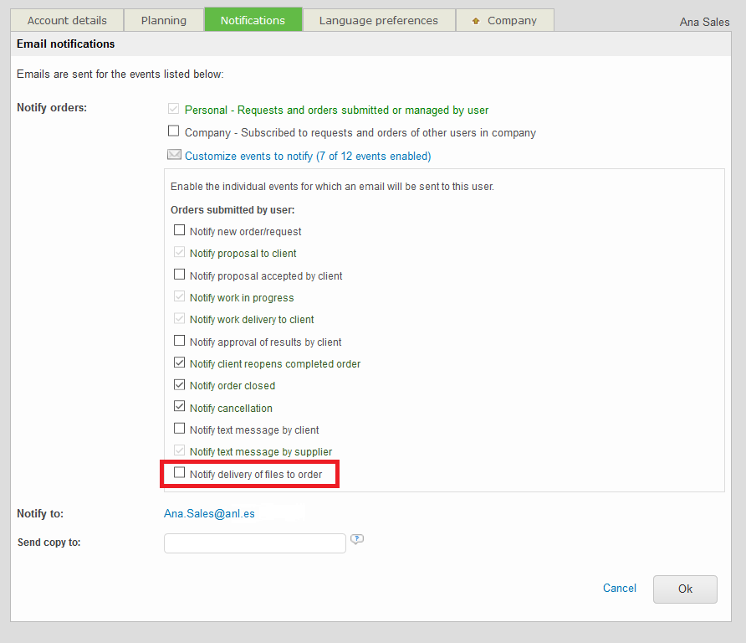This screenshot has width=746, height=643.
Task: Check Notify new order/request
Action: [179, 230]
